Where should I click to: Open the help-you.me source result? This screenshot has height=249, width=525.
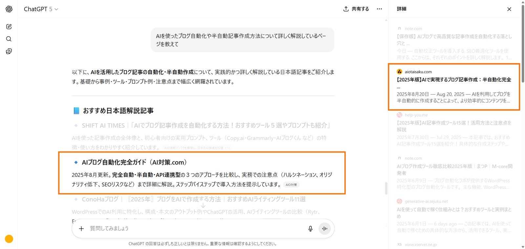pos(453,126)
